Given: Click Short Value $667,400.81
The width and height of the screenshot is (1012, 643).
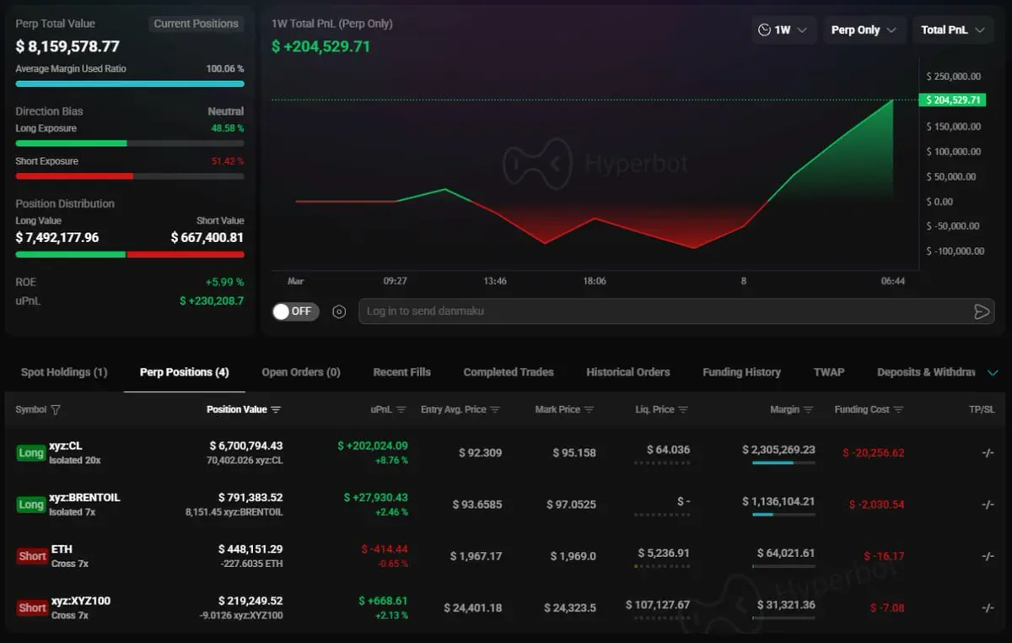Looking at the screenshot, I should tap(207, 238).
